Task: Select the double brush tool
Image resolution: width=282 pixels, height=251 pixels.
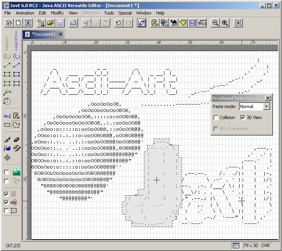Action: point(16,148)
